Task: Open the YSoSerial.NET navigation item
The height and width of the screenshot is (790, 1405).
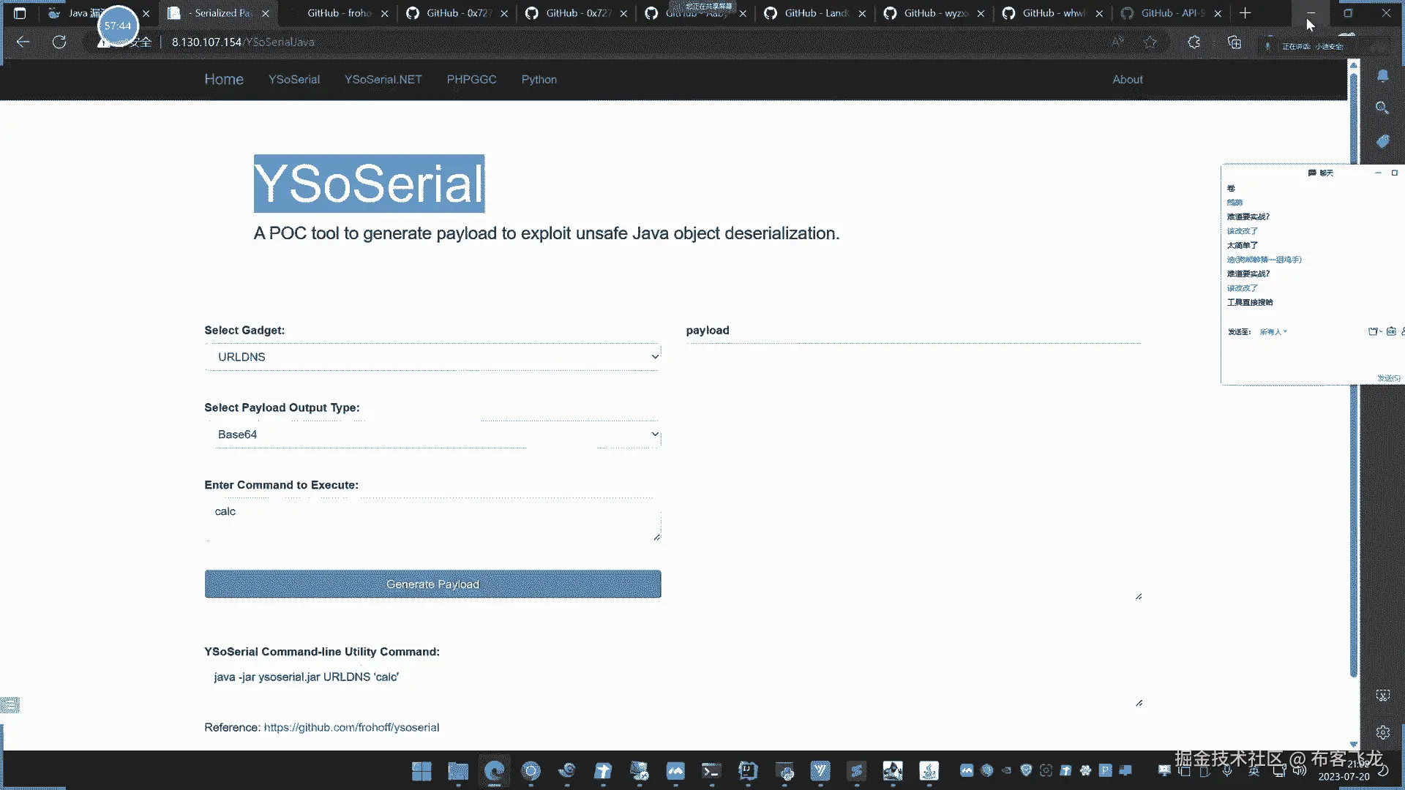Action: tap(383, 80)
